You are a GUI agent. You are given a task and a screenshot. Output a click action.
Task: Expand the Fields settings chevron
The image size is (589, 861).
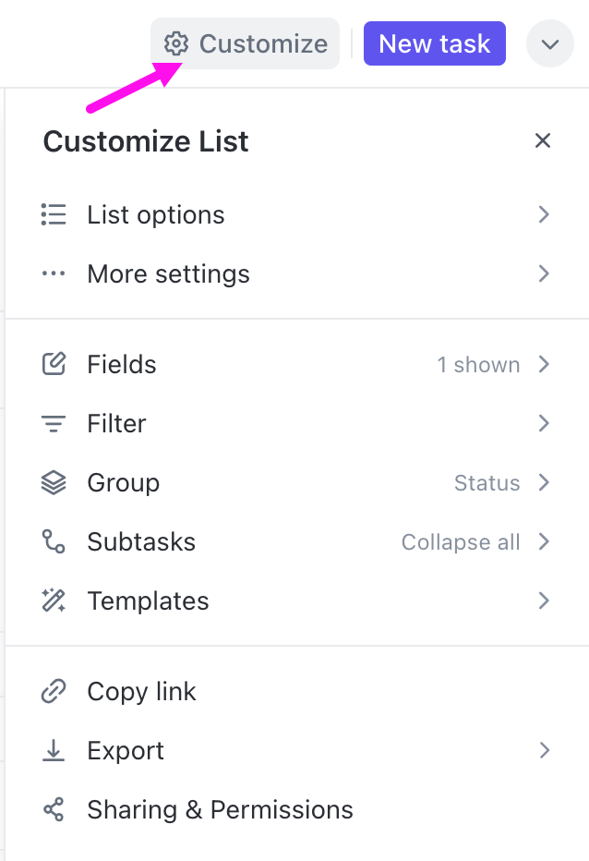pyautogui.click(x=544, y=364)
